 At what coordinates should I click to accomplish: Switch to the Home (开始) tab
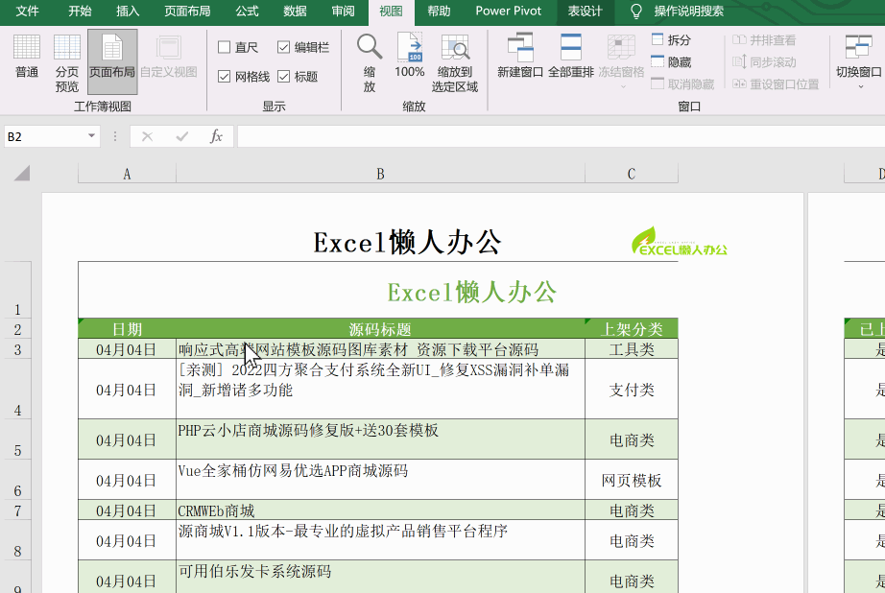tap(80, 12)
